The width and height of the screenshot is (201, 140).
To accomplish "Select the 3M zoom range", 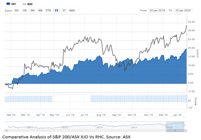I will pos(32,11).
